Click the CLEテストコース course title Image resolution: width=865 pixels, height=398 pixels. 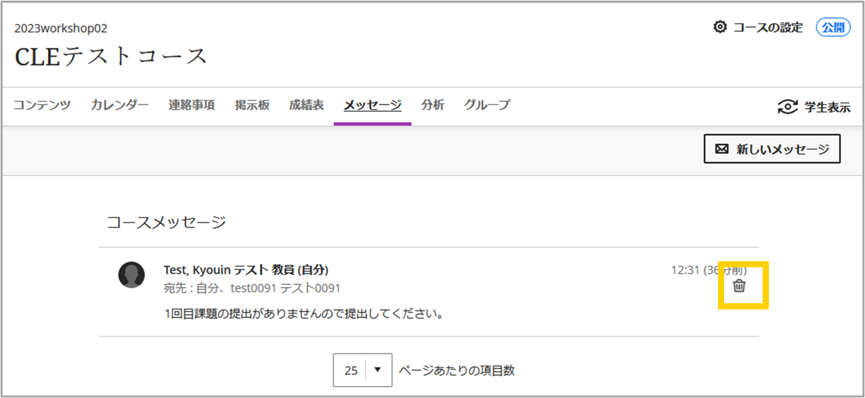(x=111, y=56)
